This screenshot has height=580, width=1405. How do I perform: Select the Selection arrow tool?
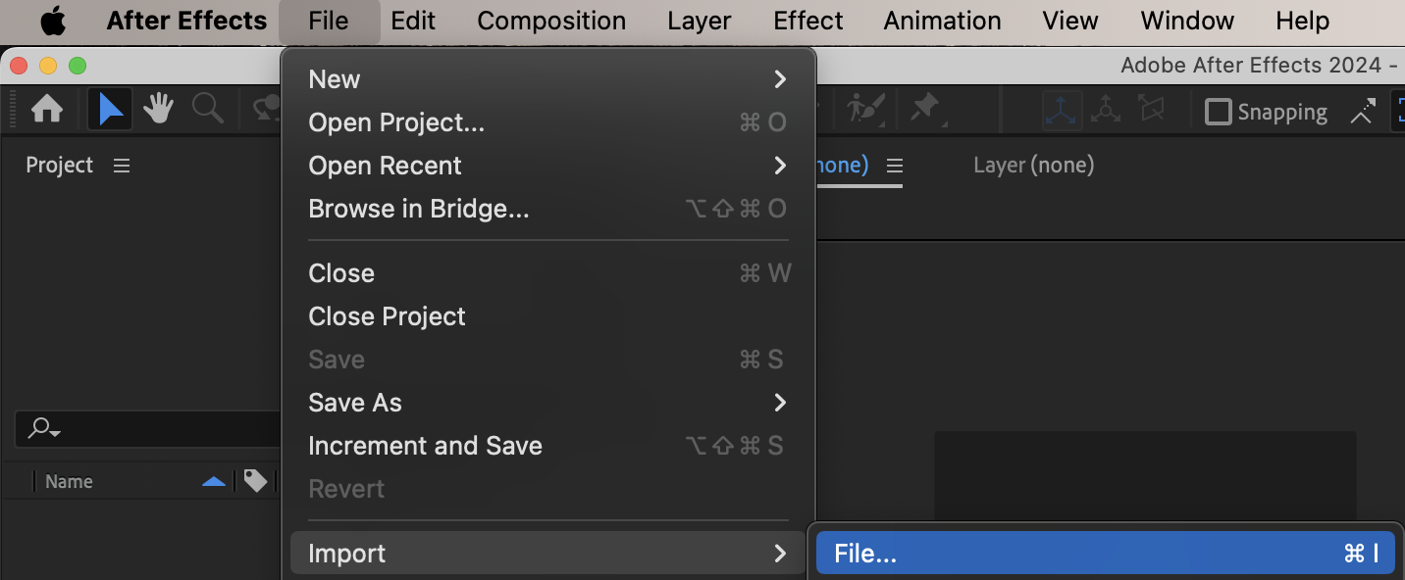click(110, 110)
